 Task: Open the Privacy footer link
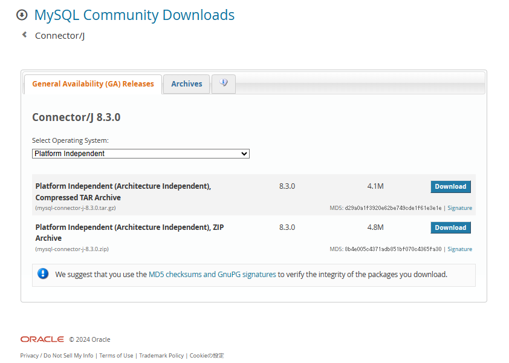pyautogui.click(x=29, y=355)
